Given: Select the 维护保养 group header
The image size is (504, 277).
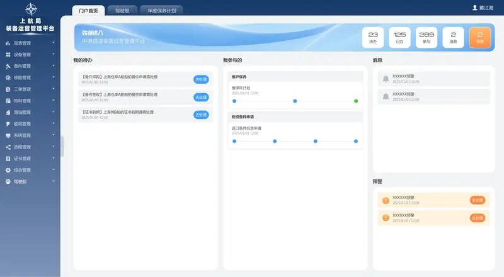Looking at the screenshot, I should click(295, 77).
